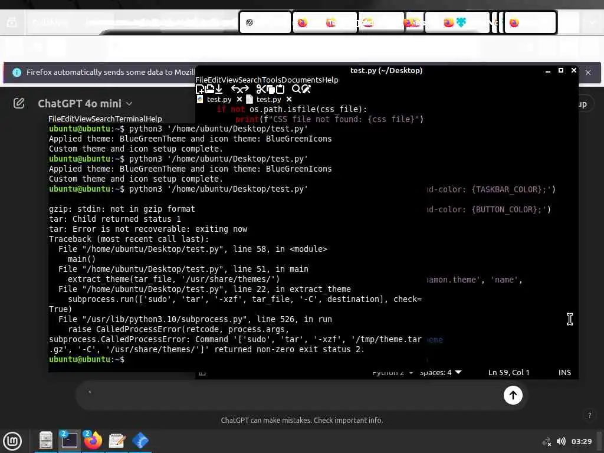
Task: Toggle INS overwrite mode in status bar
Action: point(564,373)
